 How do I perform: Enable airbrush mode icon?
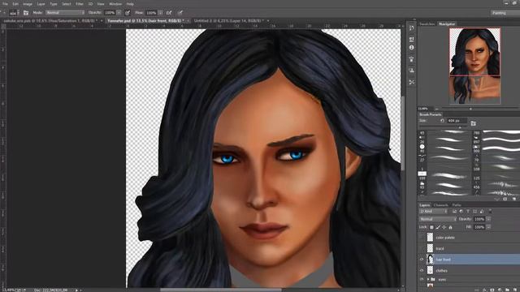tap(169, 13)
